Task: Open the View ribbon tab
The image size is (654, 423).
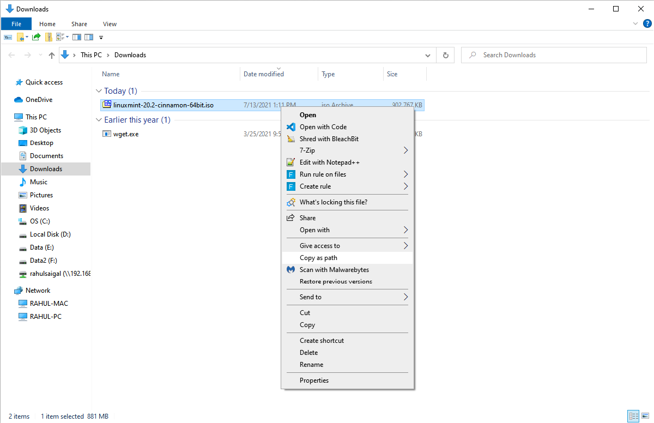Action: click(110, 24)
